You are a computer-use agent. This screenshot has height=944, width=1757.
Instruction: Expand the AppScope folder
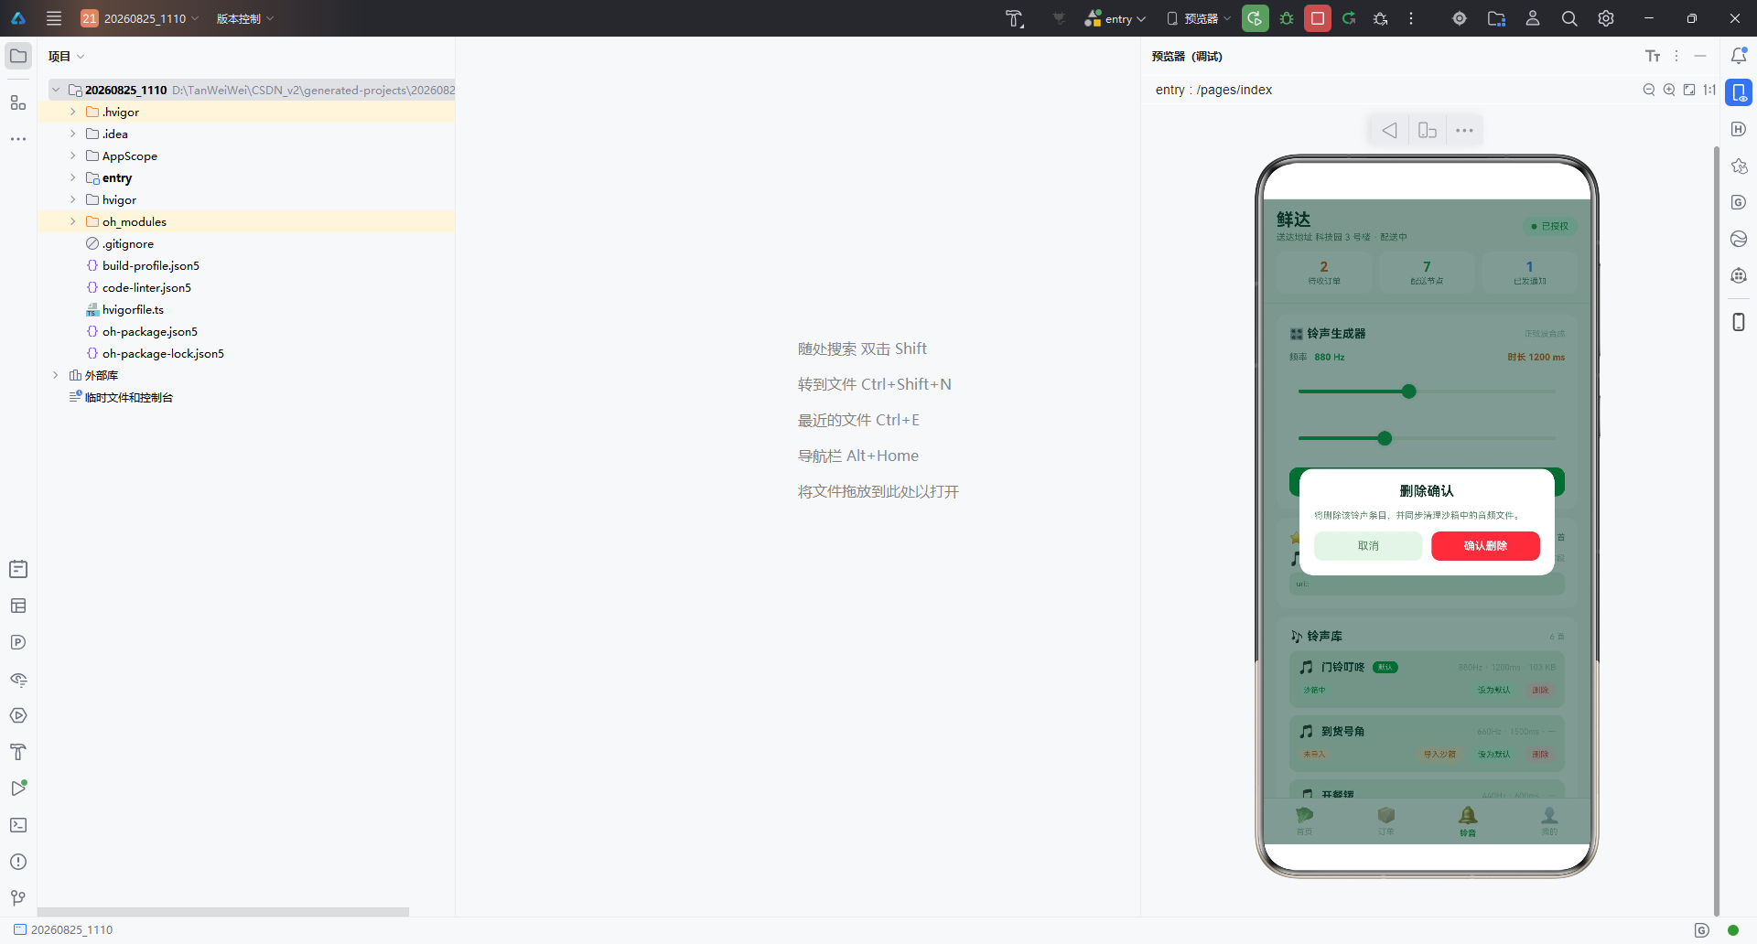pos(73,156)
